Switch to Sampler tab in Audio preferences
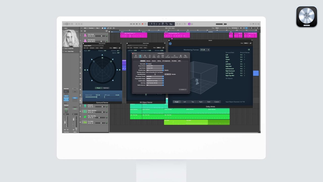Screen dimensions: 323x182 coord(154,61)
